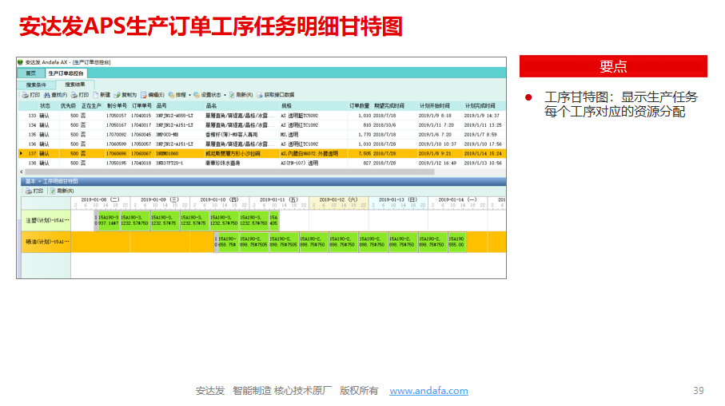This screenshot has height=406, width=725.
Task: Select the 2019-01-12 (六) date marker in Gantt
Action: 337,199
